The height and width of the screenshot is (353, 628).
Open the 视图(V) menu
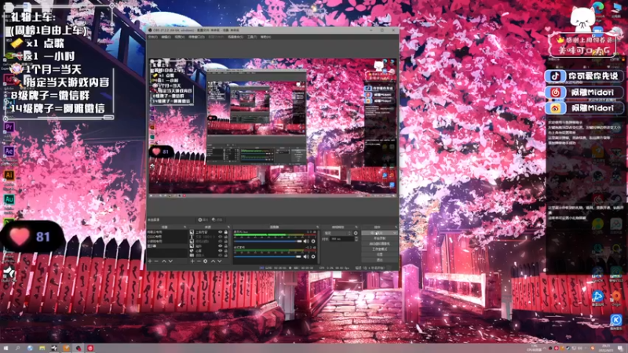180,37
